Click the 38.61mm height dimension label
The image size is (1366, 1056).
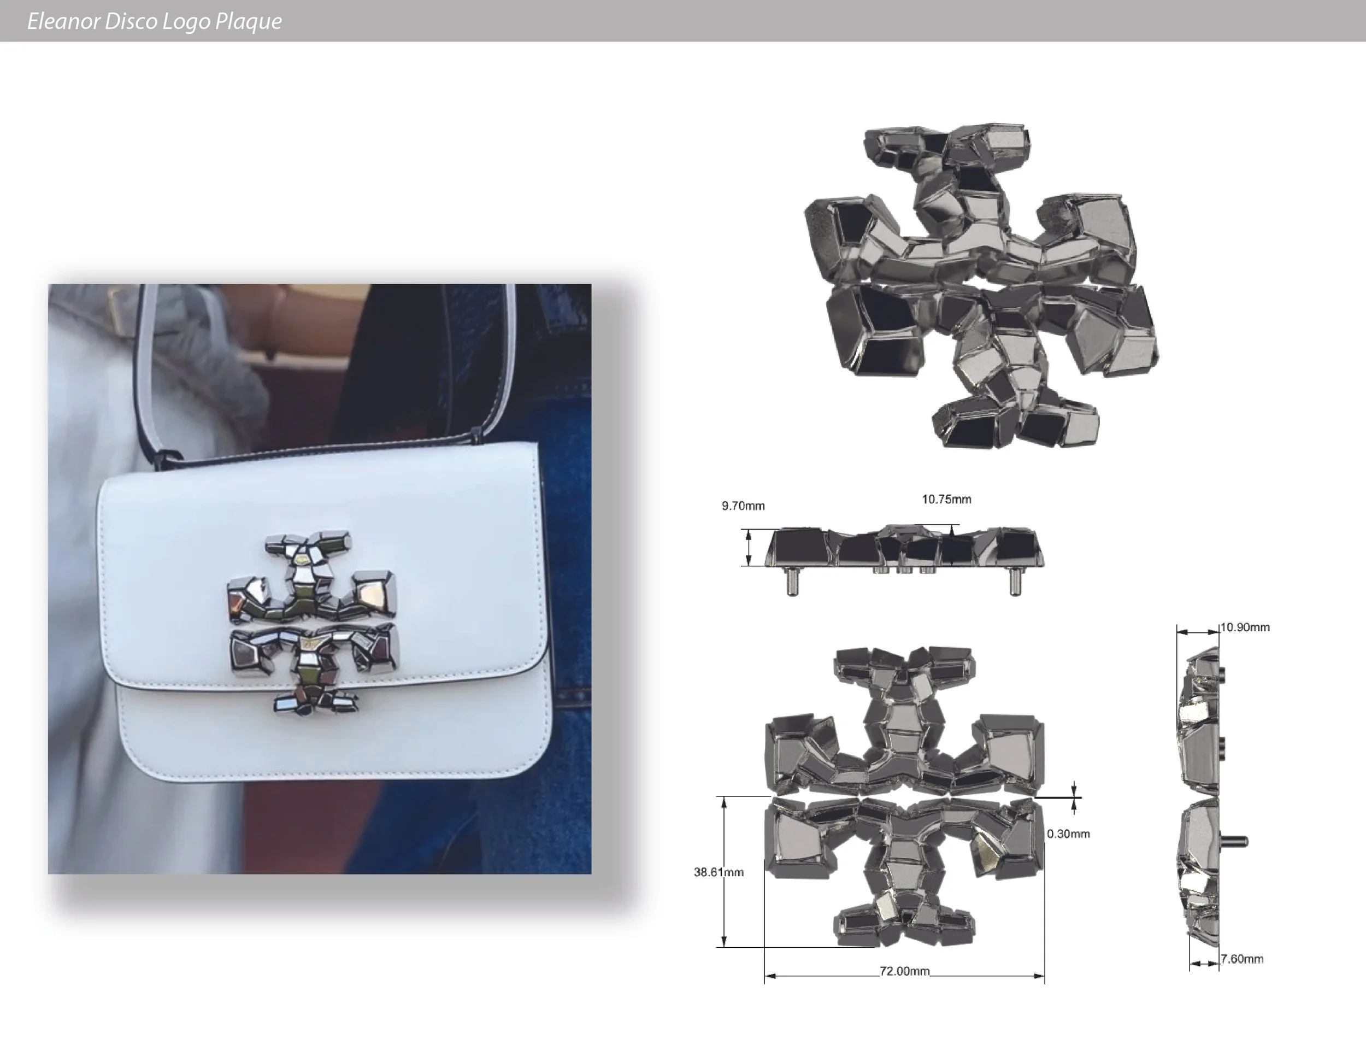[x=718, y=872]
